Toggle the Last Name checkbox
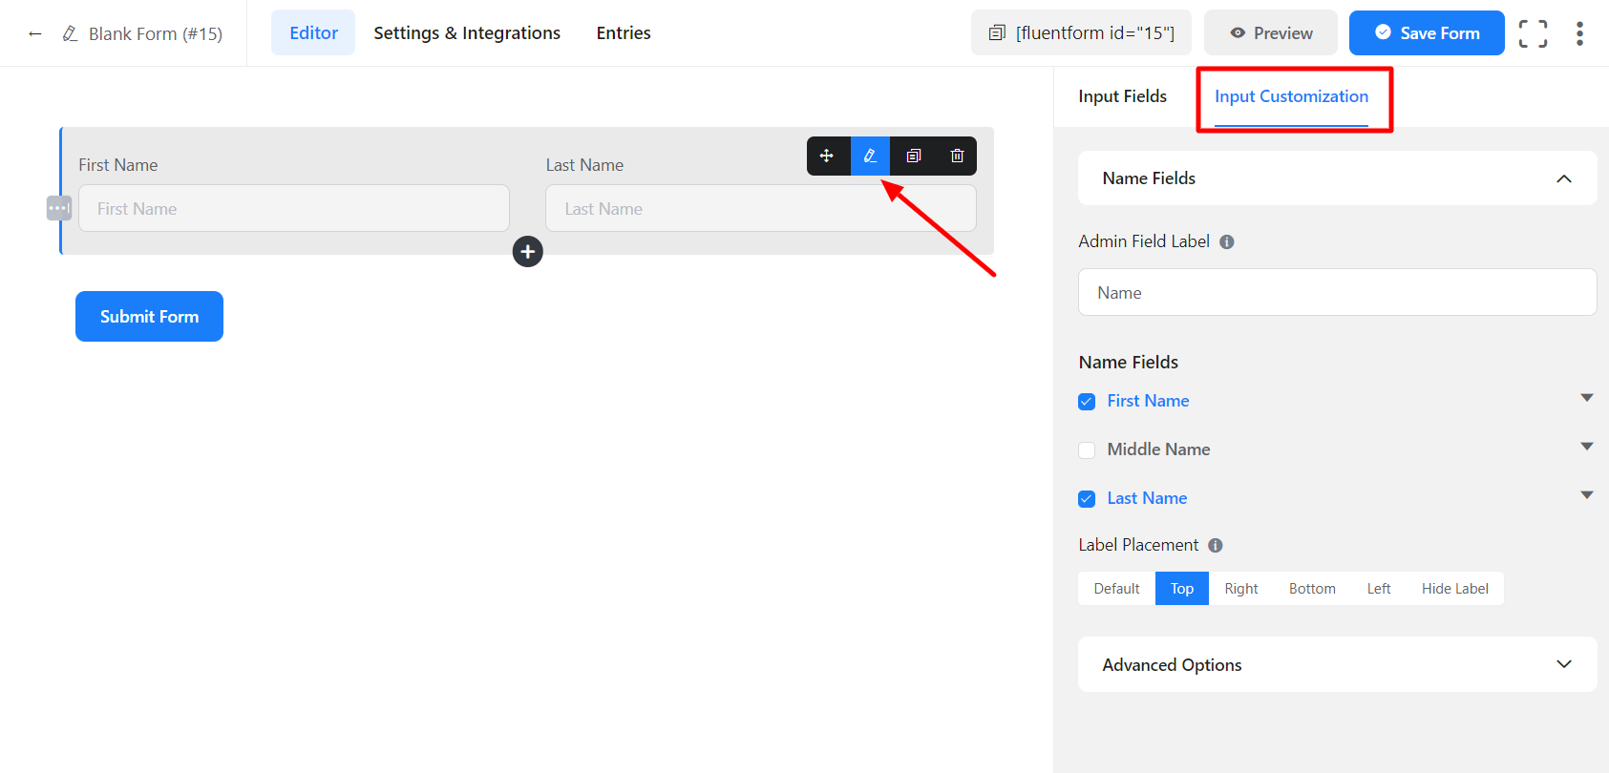This screenshot has width=1609, height=773. click(x=1087, y=499)
